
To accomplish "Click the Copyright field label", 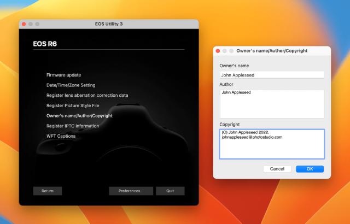I will [x=230, y=125].
